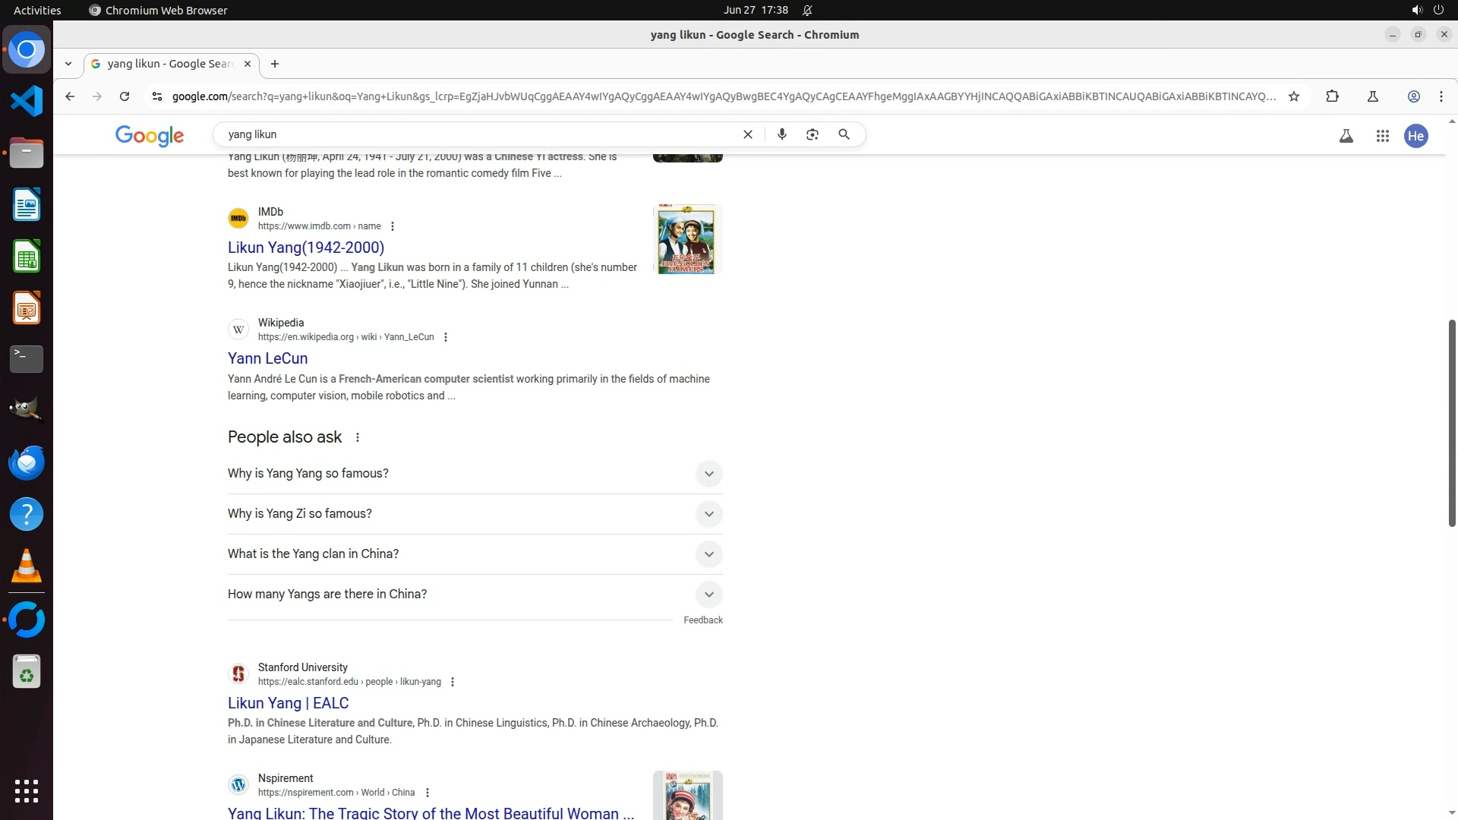Clear the search box with X icon
Screen dimensions: 1458x820
(x=747, y=134)
